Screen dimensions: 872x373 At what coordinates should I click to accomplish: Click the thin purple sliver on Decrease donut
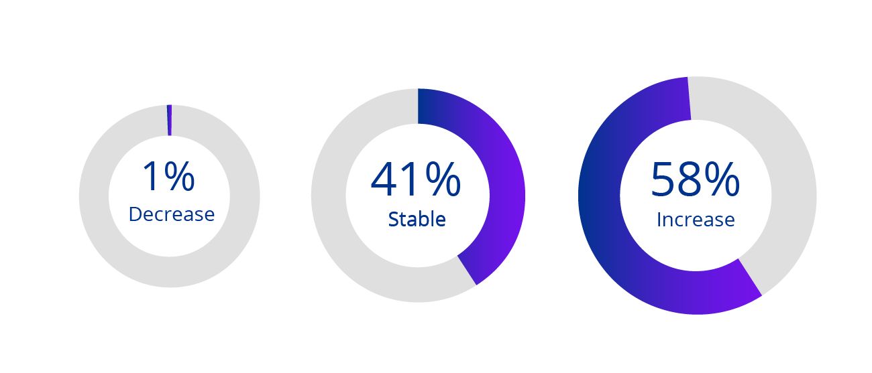169,121
